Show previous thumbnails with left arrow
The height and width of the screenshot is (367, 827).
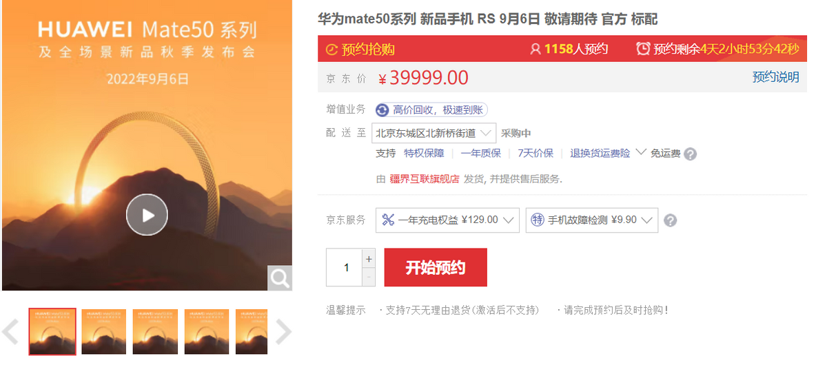[10, 332]
